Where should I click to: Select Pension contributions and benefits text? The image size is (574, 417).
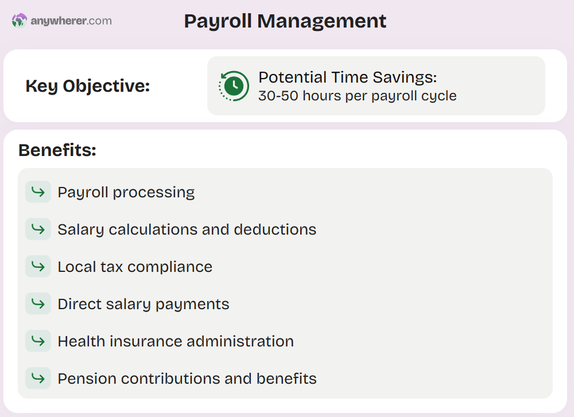click(187, 379)
